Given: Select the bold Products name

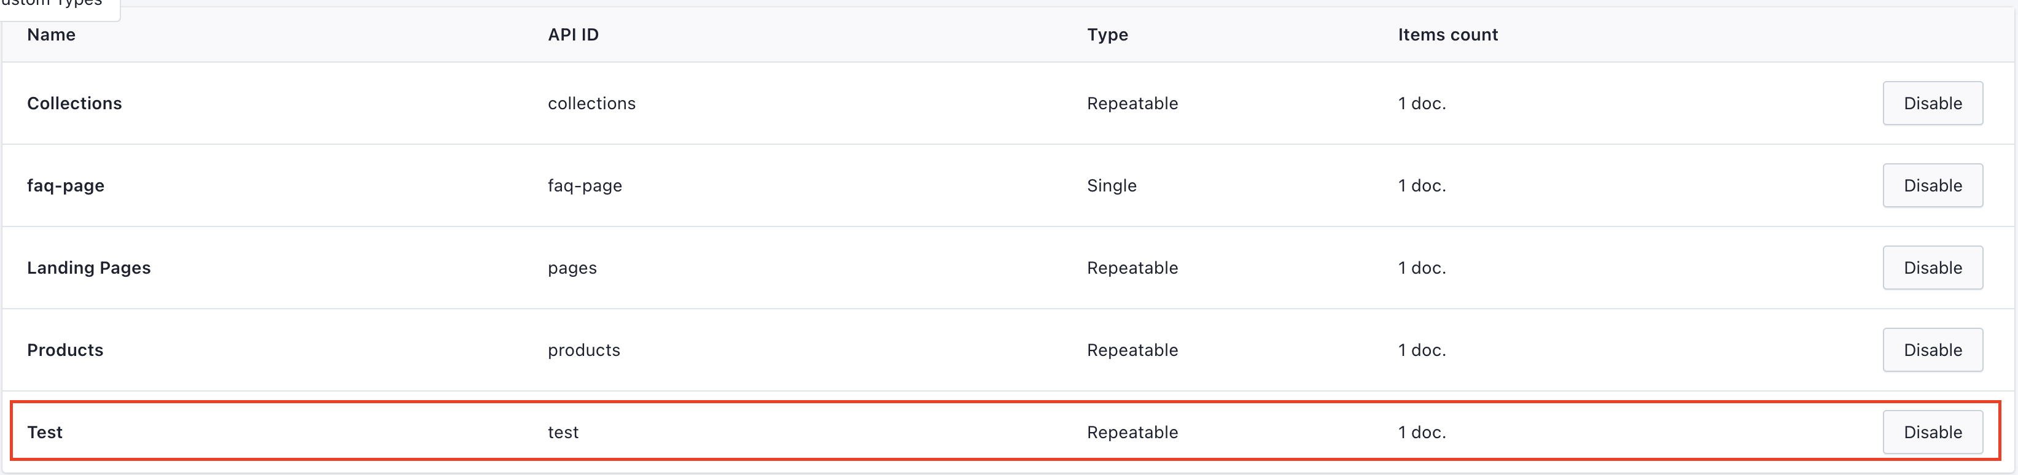Looking at the screenshot, I should pos(65,350).
